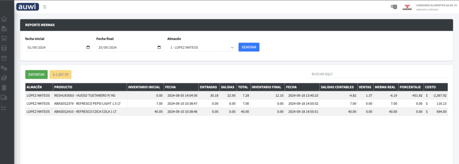
Task: Expand the Almacén dropdown LOPEZ MATEOS
Action: 201,47
